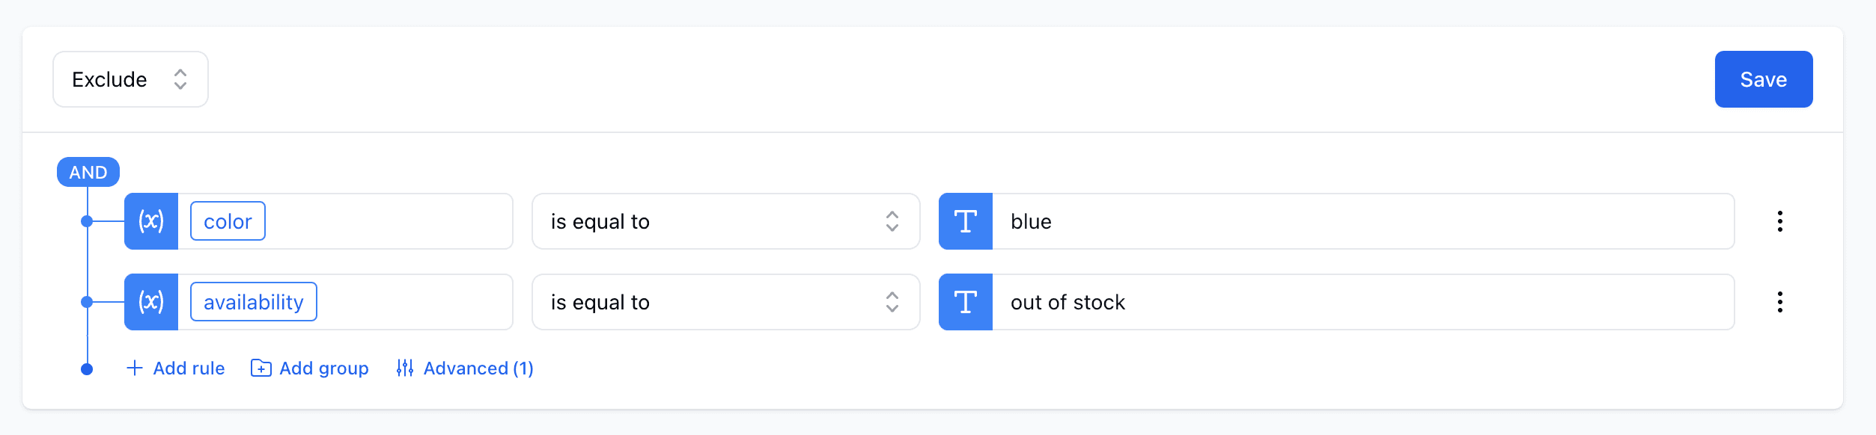This screenshot has height=435, width=1876.
Task: Click the plus icon beside Add rule
Action: pyautogui.click(x=135, y=368)
